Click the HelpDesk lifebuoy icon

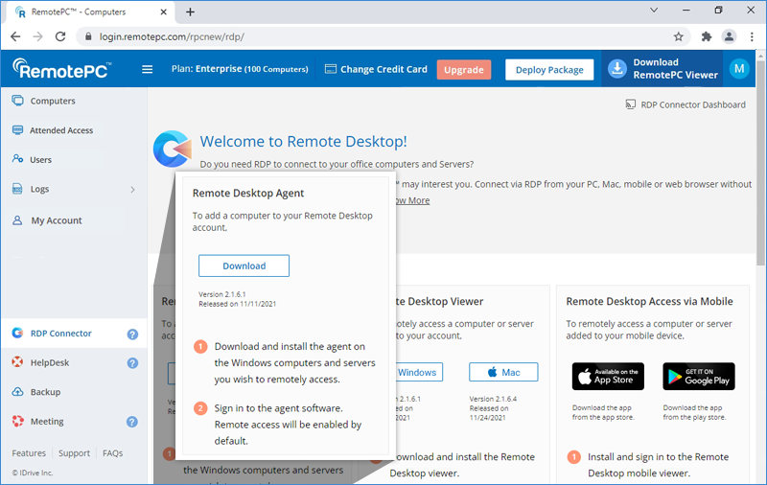pyautogui.click(x=17, y=361)
